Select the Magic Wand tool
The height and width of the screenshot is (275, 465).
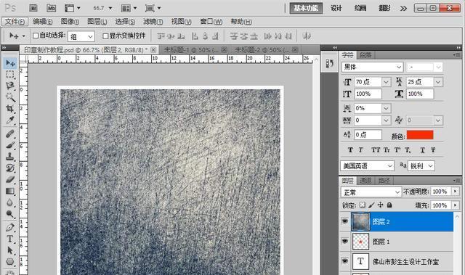click(x=9, y=97)
